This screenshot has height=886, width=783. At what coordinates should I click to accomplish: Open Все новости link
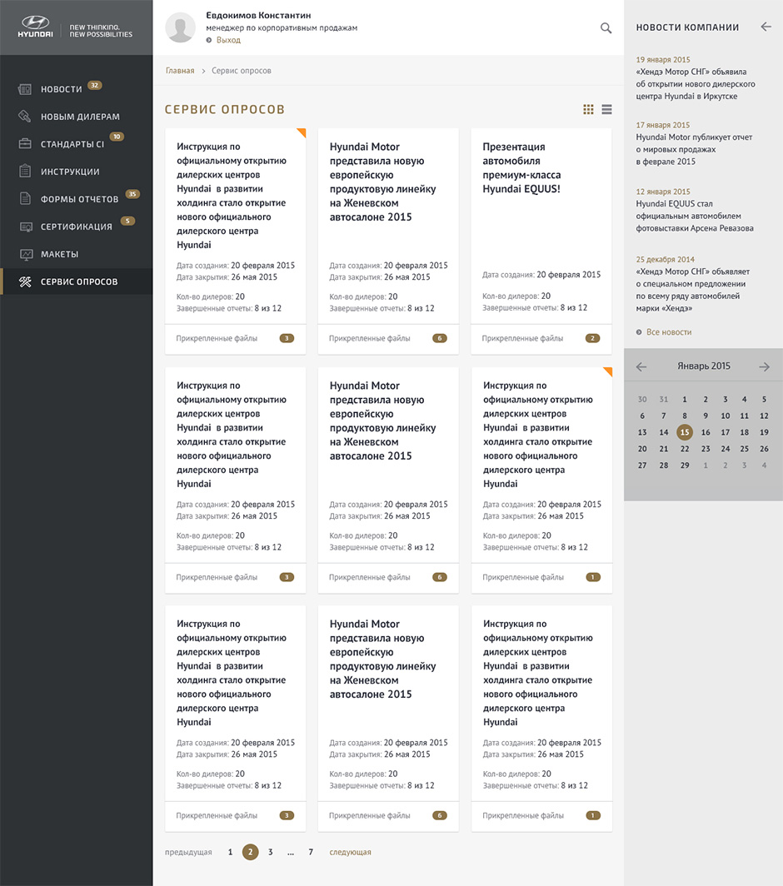tap(669, 332)
